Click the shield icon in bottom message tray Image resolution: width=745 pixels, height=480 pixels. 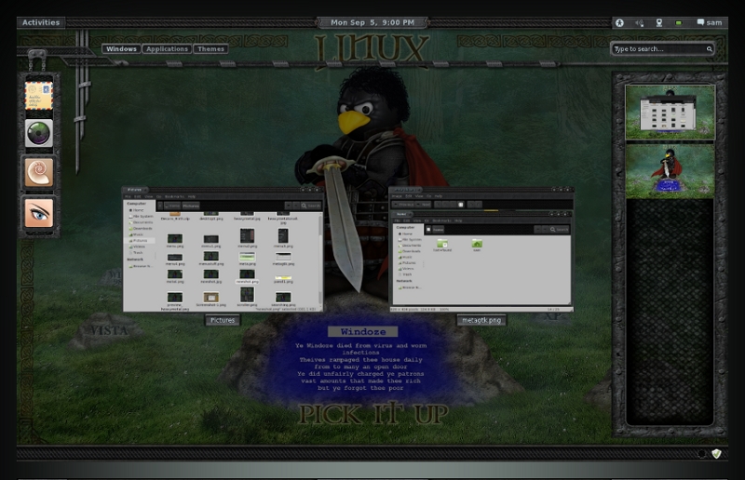click(716, 454)
